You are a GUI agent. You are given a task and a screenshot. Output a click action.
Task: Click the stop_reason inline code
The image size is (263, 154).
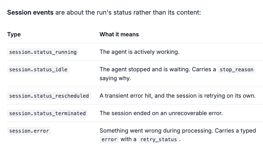point(236,70)
